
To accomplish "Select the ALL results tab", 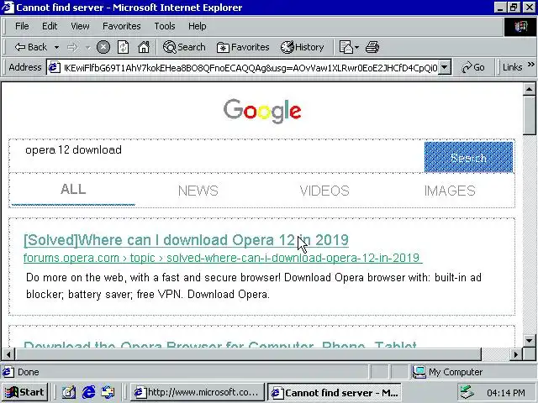I will [x=73, y=190].
